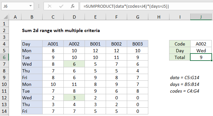Click the note 'data = C5:G14'

pos(184,78)
